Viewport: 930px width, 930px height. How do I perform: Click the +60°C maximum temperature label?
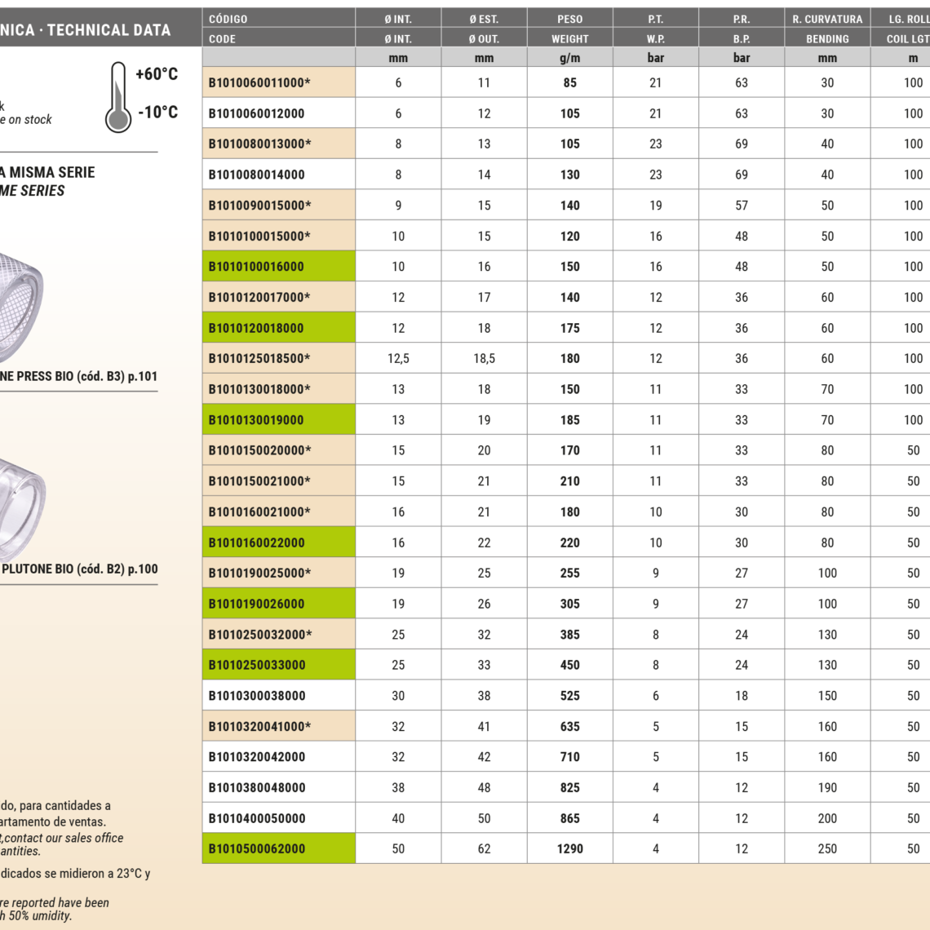pos(157,74)
